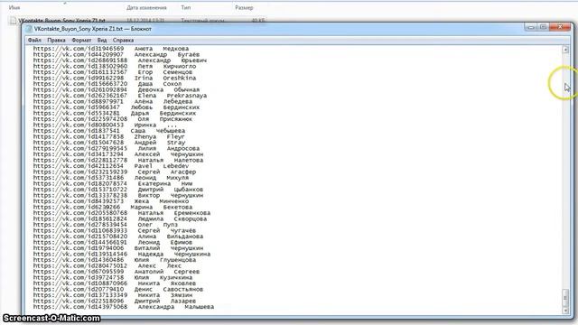The width and height of the screenshot is (578, 325).
Task: Click the name Виктор Чернушкин
Action: [171, 196]
